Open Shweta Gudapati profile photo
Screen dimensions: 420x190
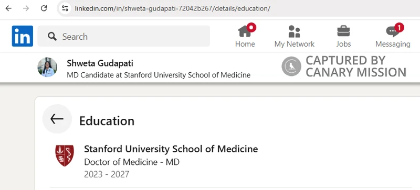pos(47,67)
